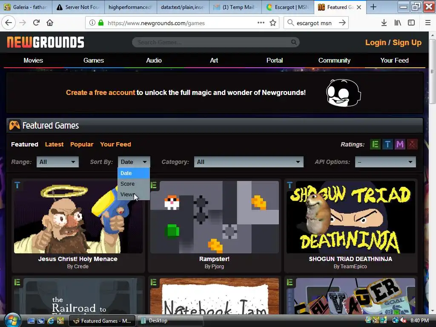Run the search bar go arrow

pos(342,23)
